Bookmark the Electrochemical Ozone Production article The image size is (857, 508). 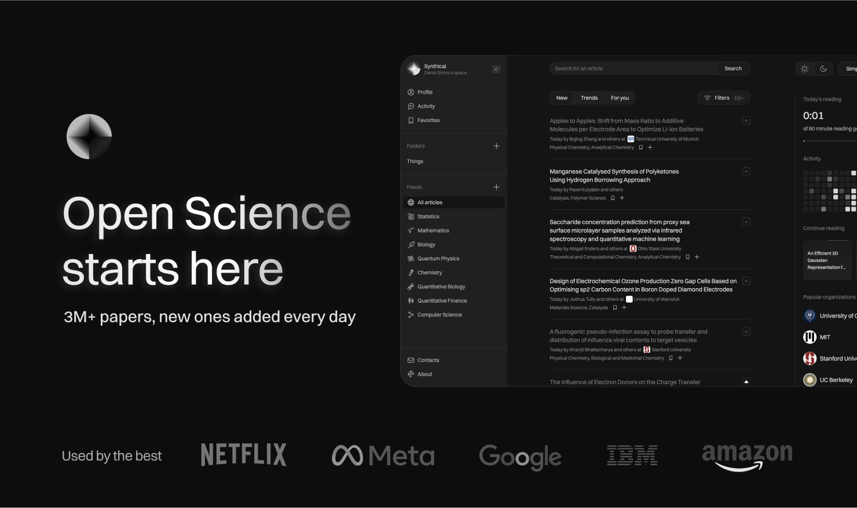point(615,308)
